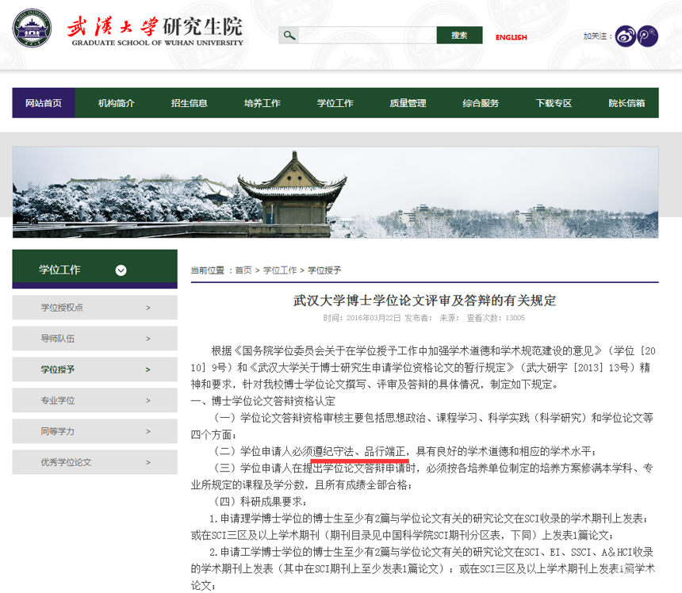The width and height of the screenshot is (682, 593).
Task: Click 加关注 label text
Action: click(595, 36)
